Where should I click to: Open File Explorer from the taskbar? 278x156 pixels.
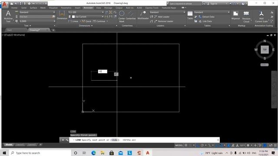click(x=103, y=153)
